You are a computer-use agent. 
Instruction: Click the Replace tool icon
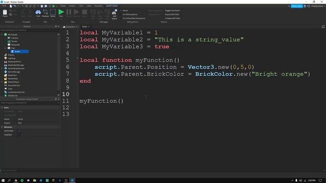[45, 12]
